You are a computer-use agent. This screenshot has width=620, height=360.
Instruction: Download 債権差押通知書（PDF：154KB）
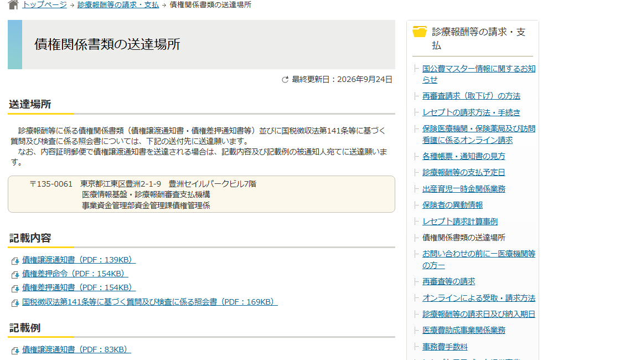click(x=79, y=287)
